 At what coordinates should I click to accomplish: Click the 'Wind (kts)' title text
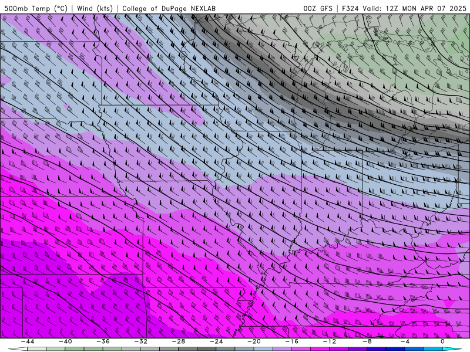click(95, 8)
